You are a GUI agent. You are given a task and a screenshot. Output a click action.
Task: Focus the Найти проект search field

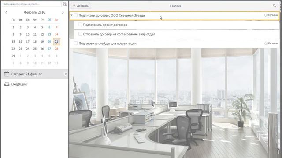(x=32, y=4)
